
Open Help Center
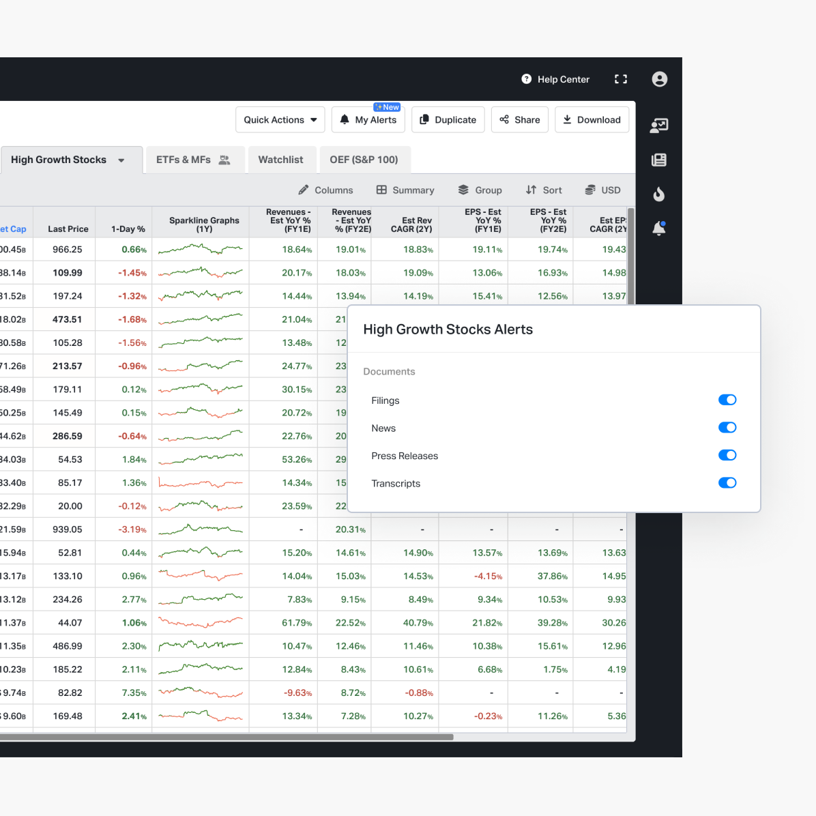click(x=555, y=79)
